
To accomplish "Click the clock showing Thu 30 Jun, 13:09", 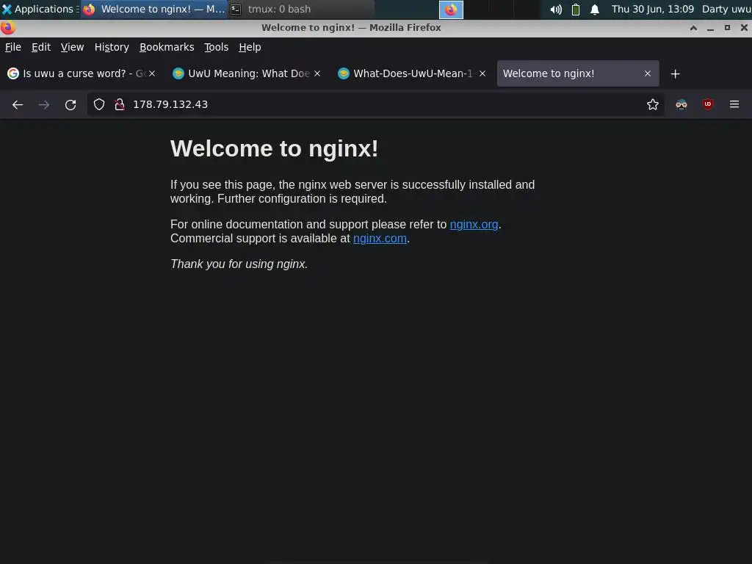I will tap(652, 9).
